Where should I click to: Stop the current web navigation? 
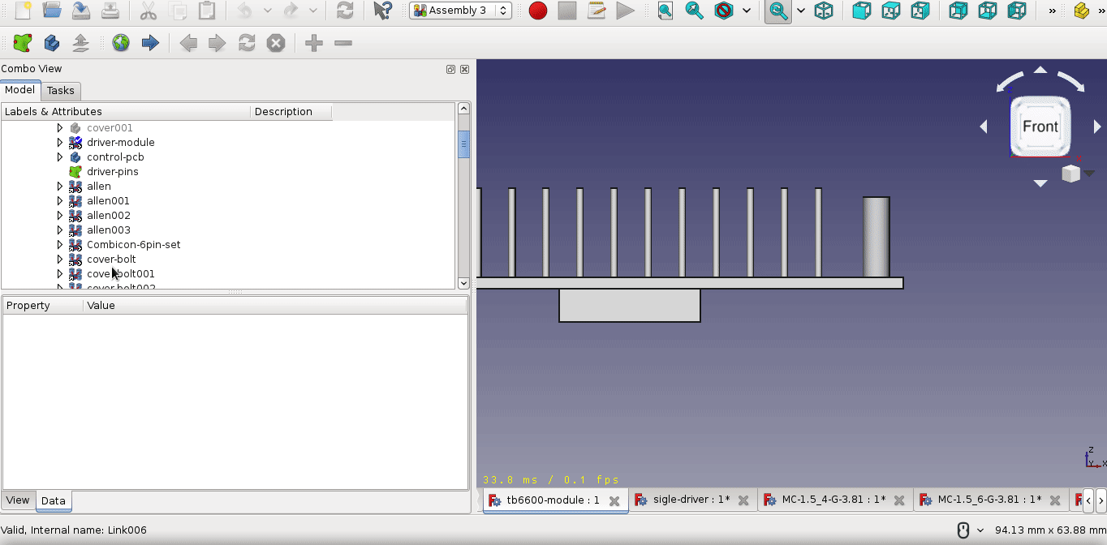pyautogui.click(x=275, y=43)
